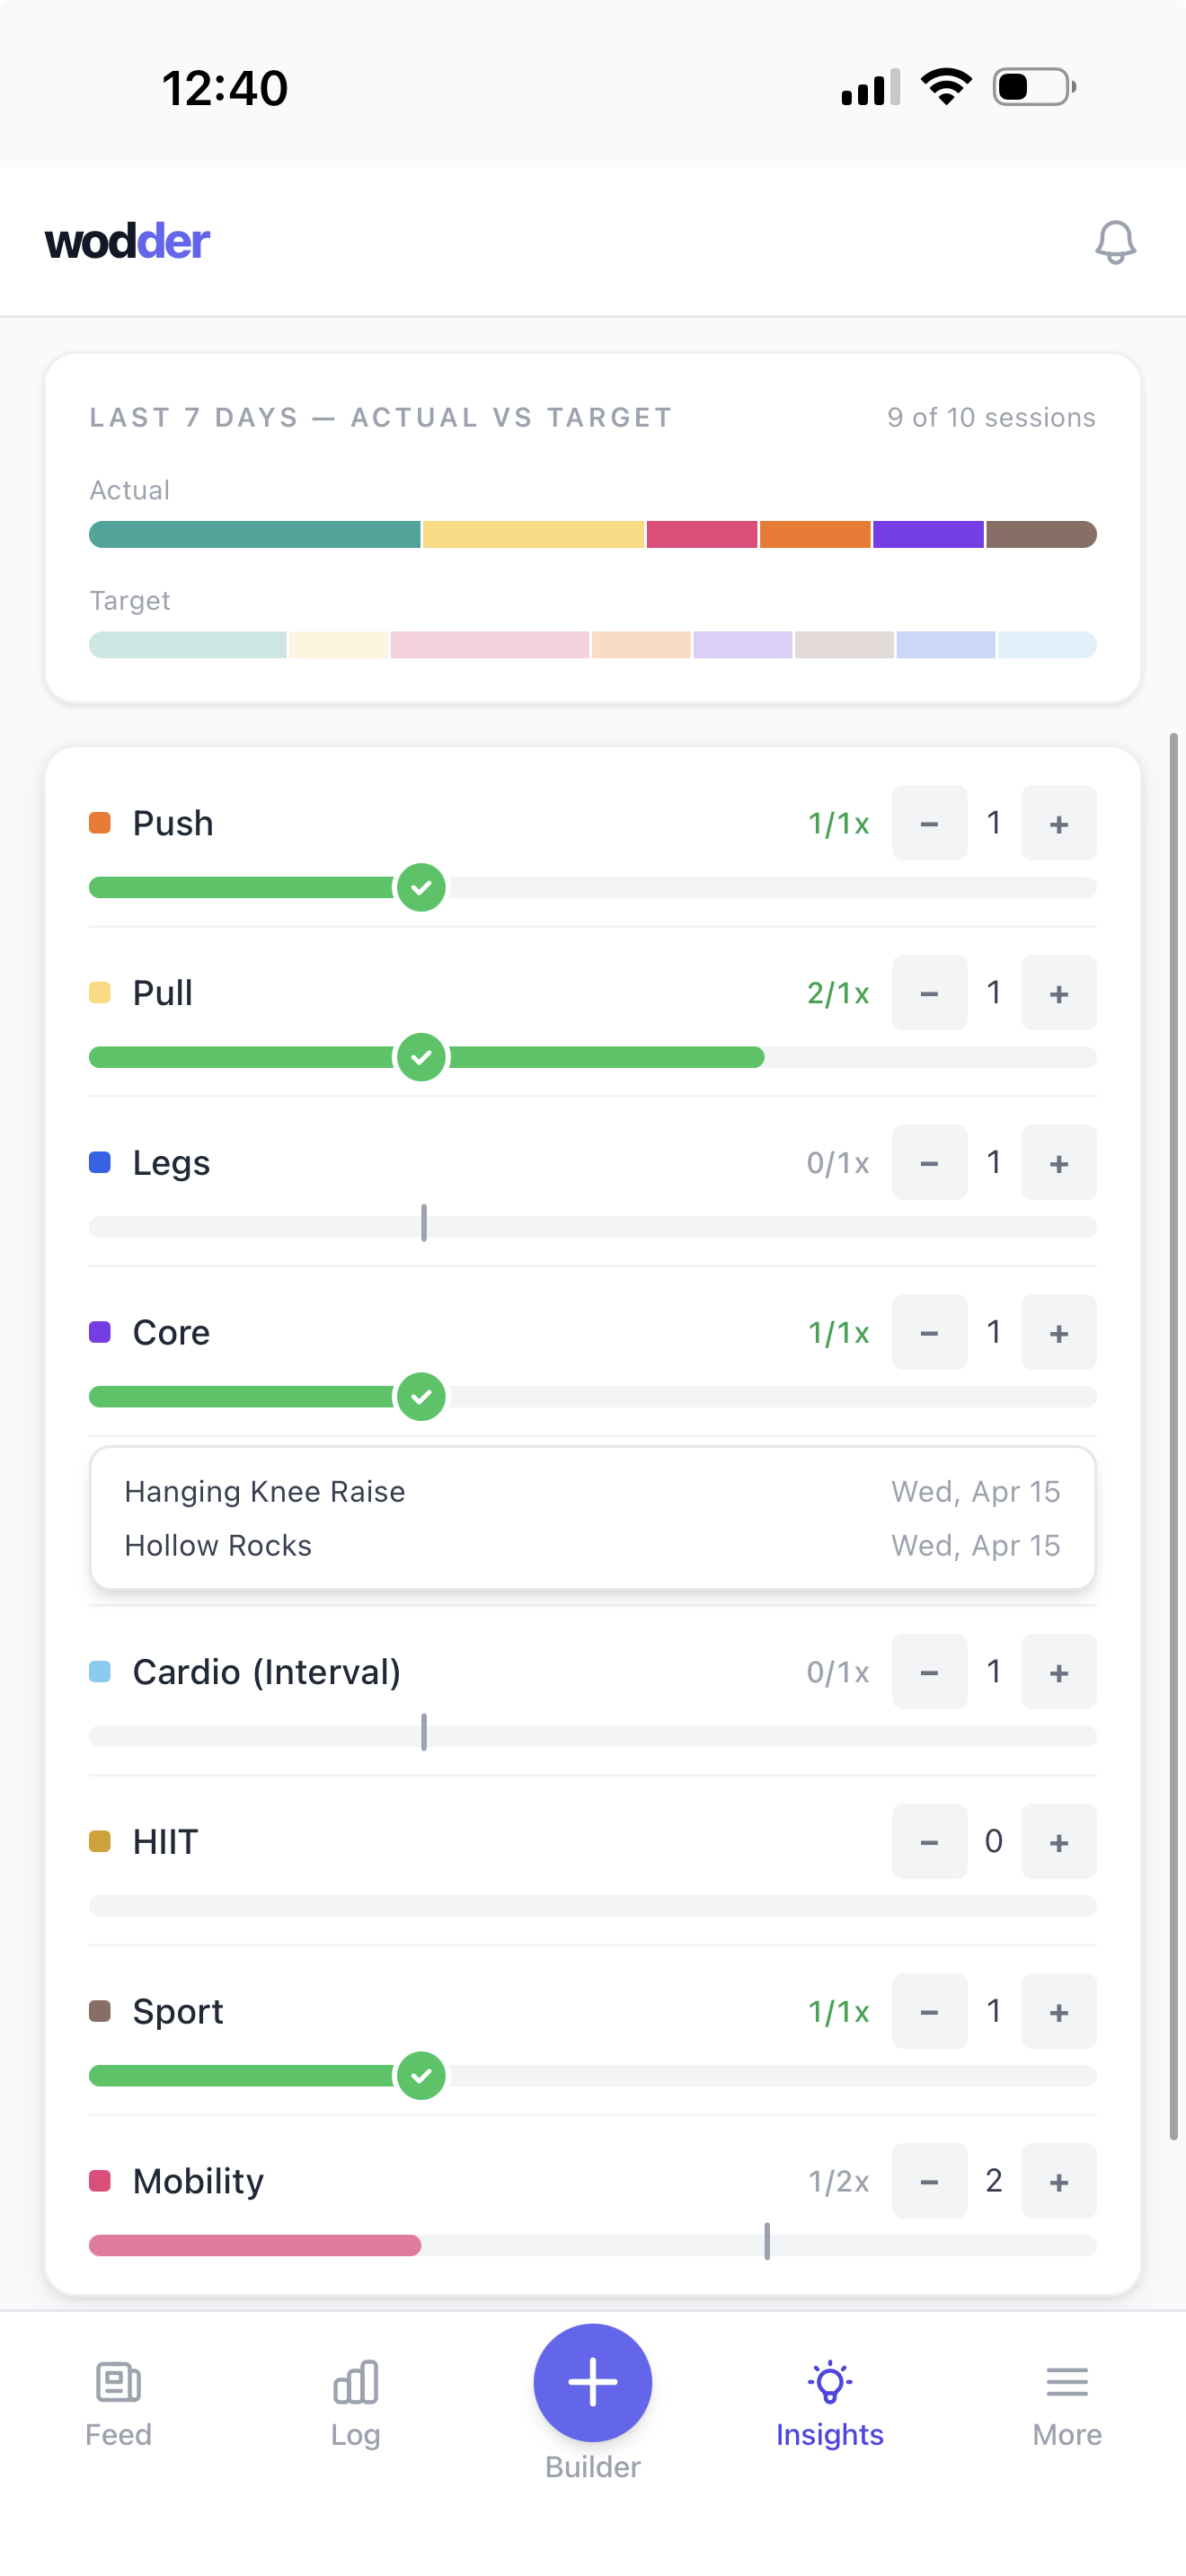
Task: Tap the green checkmark on the Push bar
Action: (421, 887)
